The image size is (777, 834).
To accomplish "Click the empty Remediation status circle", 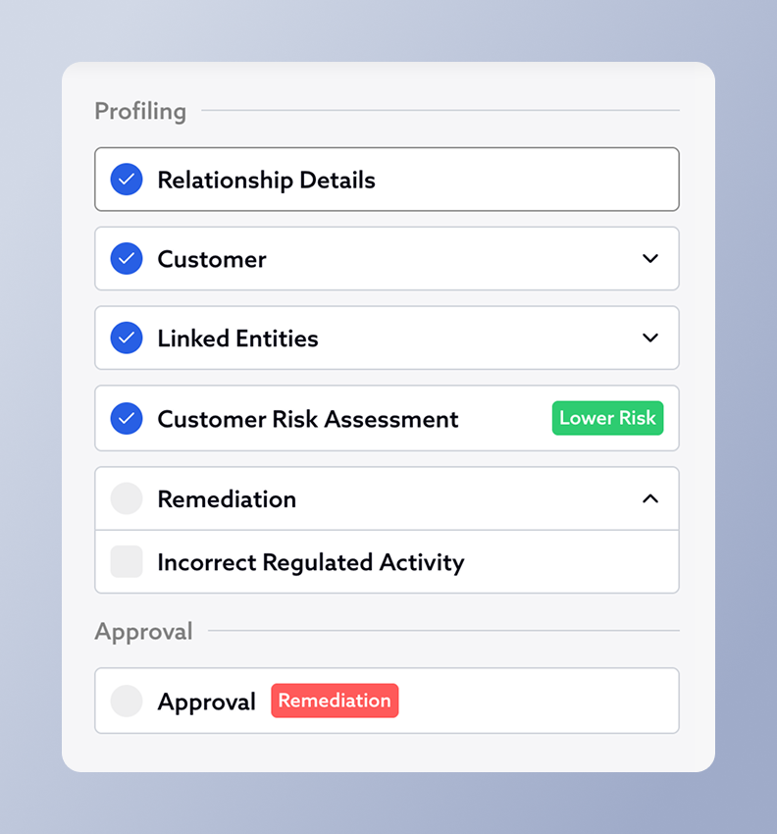I will pyautogui.click(x=127, y=498).
